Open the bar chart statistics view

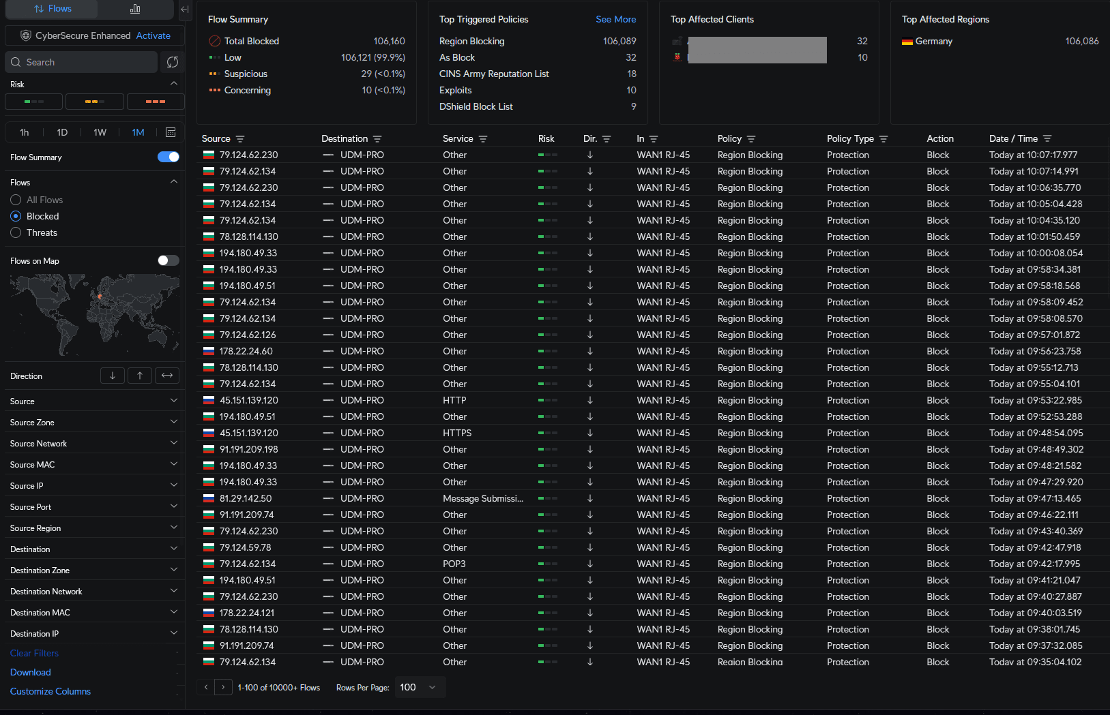pos(135,9)
